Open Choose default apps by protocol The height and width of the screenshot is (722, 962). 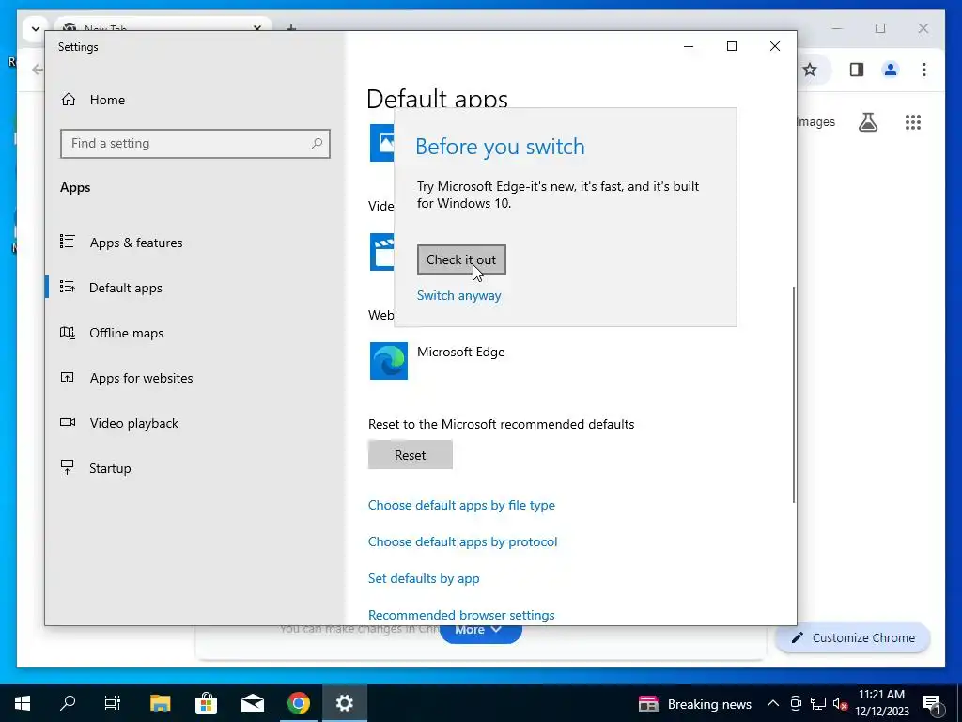pos(462,542)
